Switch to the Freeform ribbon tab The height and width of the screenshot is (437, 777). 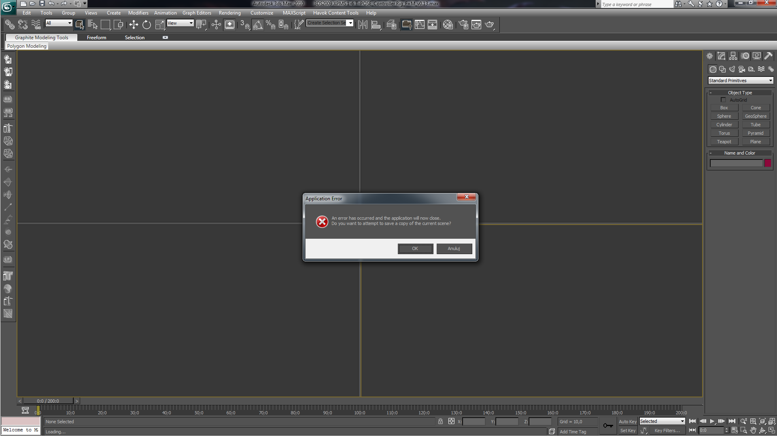[96, 38]
